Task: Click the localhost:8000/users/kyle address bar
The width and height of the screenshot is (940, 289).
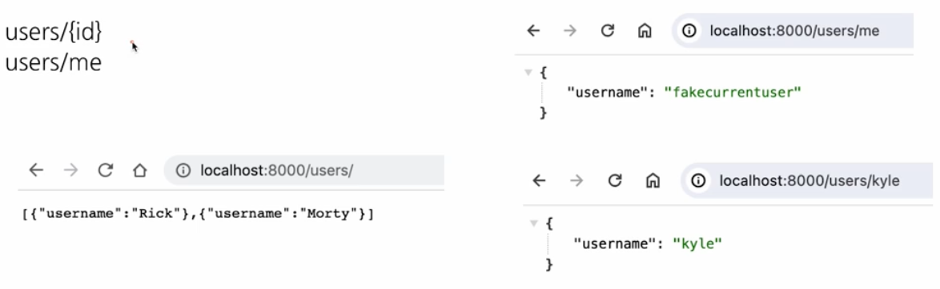Action: [807, 180]
